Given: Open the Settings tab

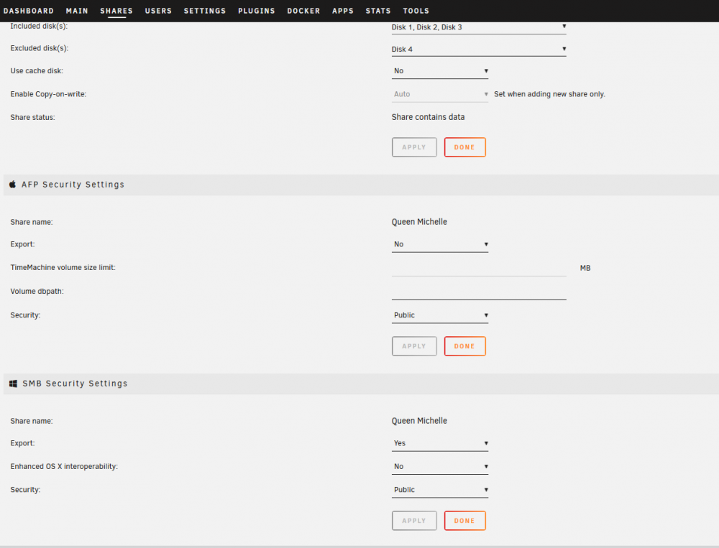Looking at the screenshot, I should pos(205,11).
